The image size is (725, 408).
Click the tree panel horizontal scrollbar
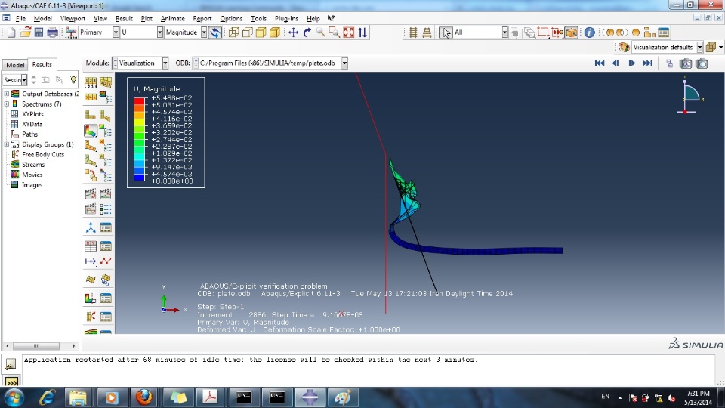click(x=36, y=346)
